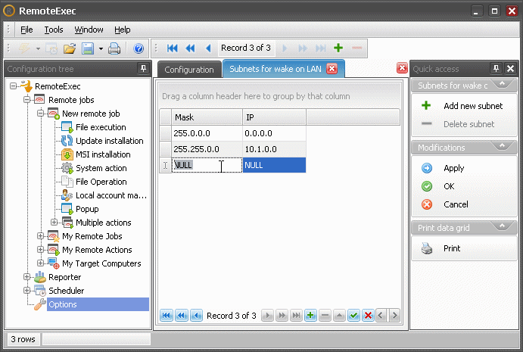Viewport: 523px width, 352px height.
Task: Jump to previous page in top navigator
Action: pyautogui.click(x=190, y=48)
